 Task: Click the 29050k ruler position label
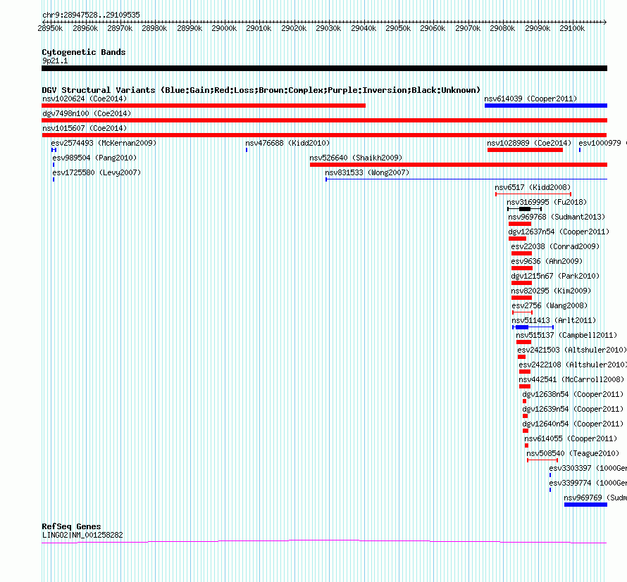(x=398, y=28)
